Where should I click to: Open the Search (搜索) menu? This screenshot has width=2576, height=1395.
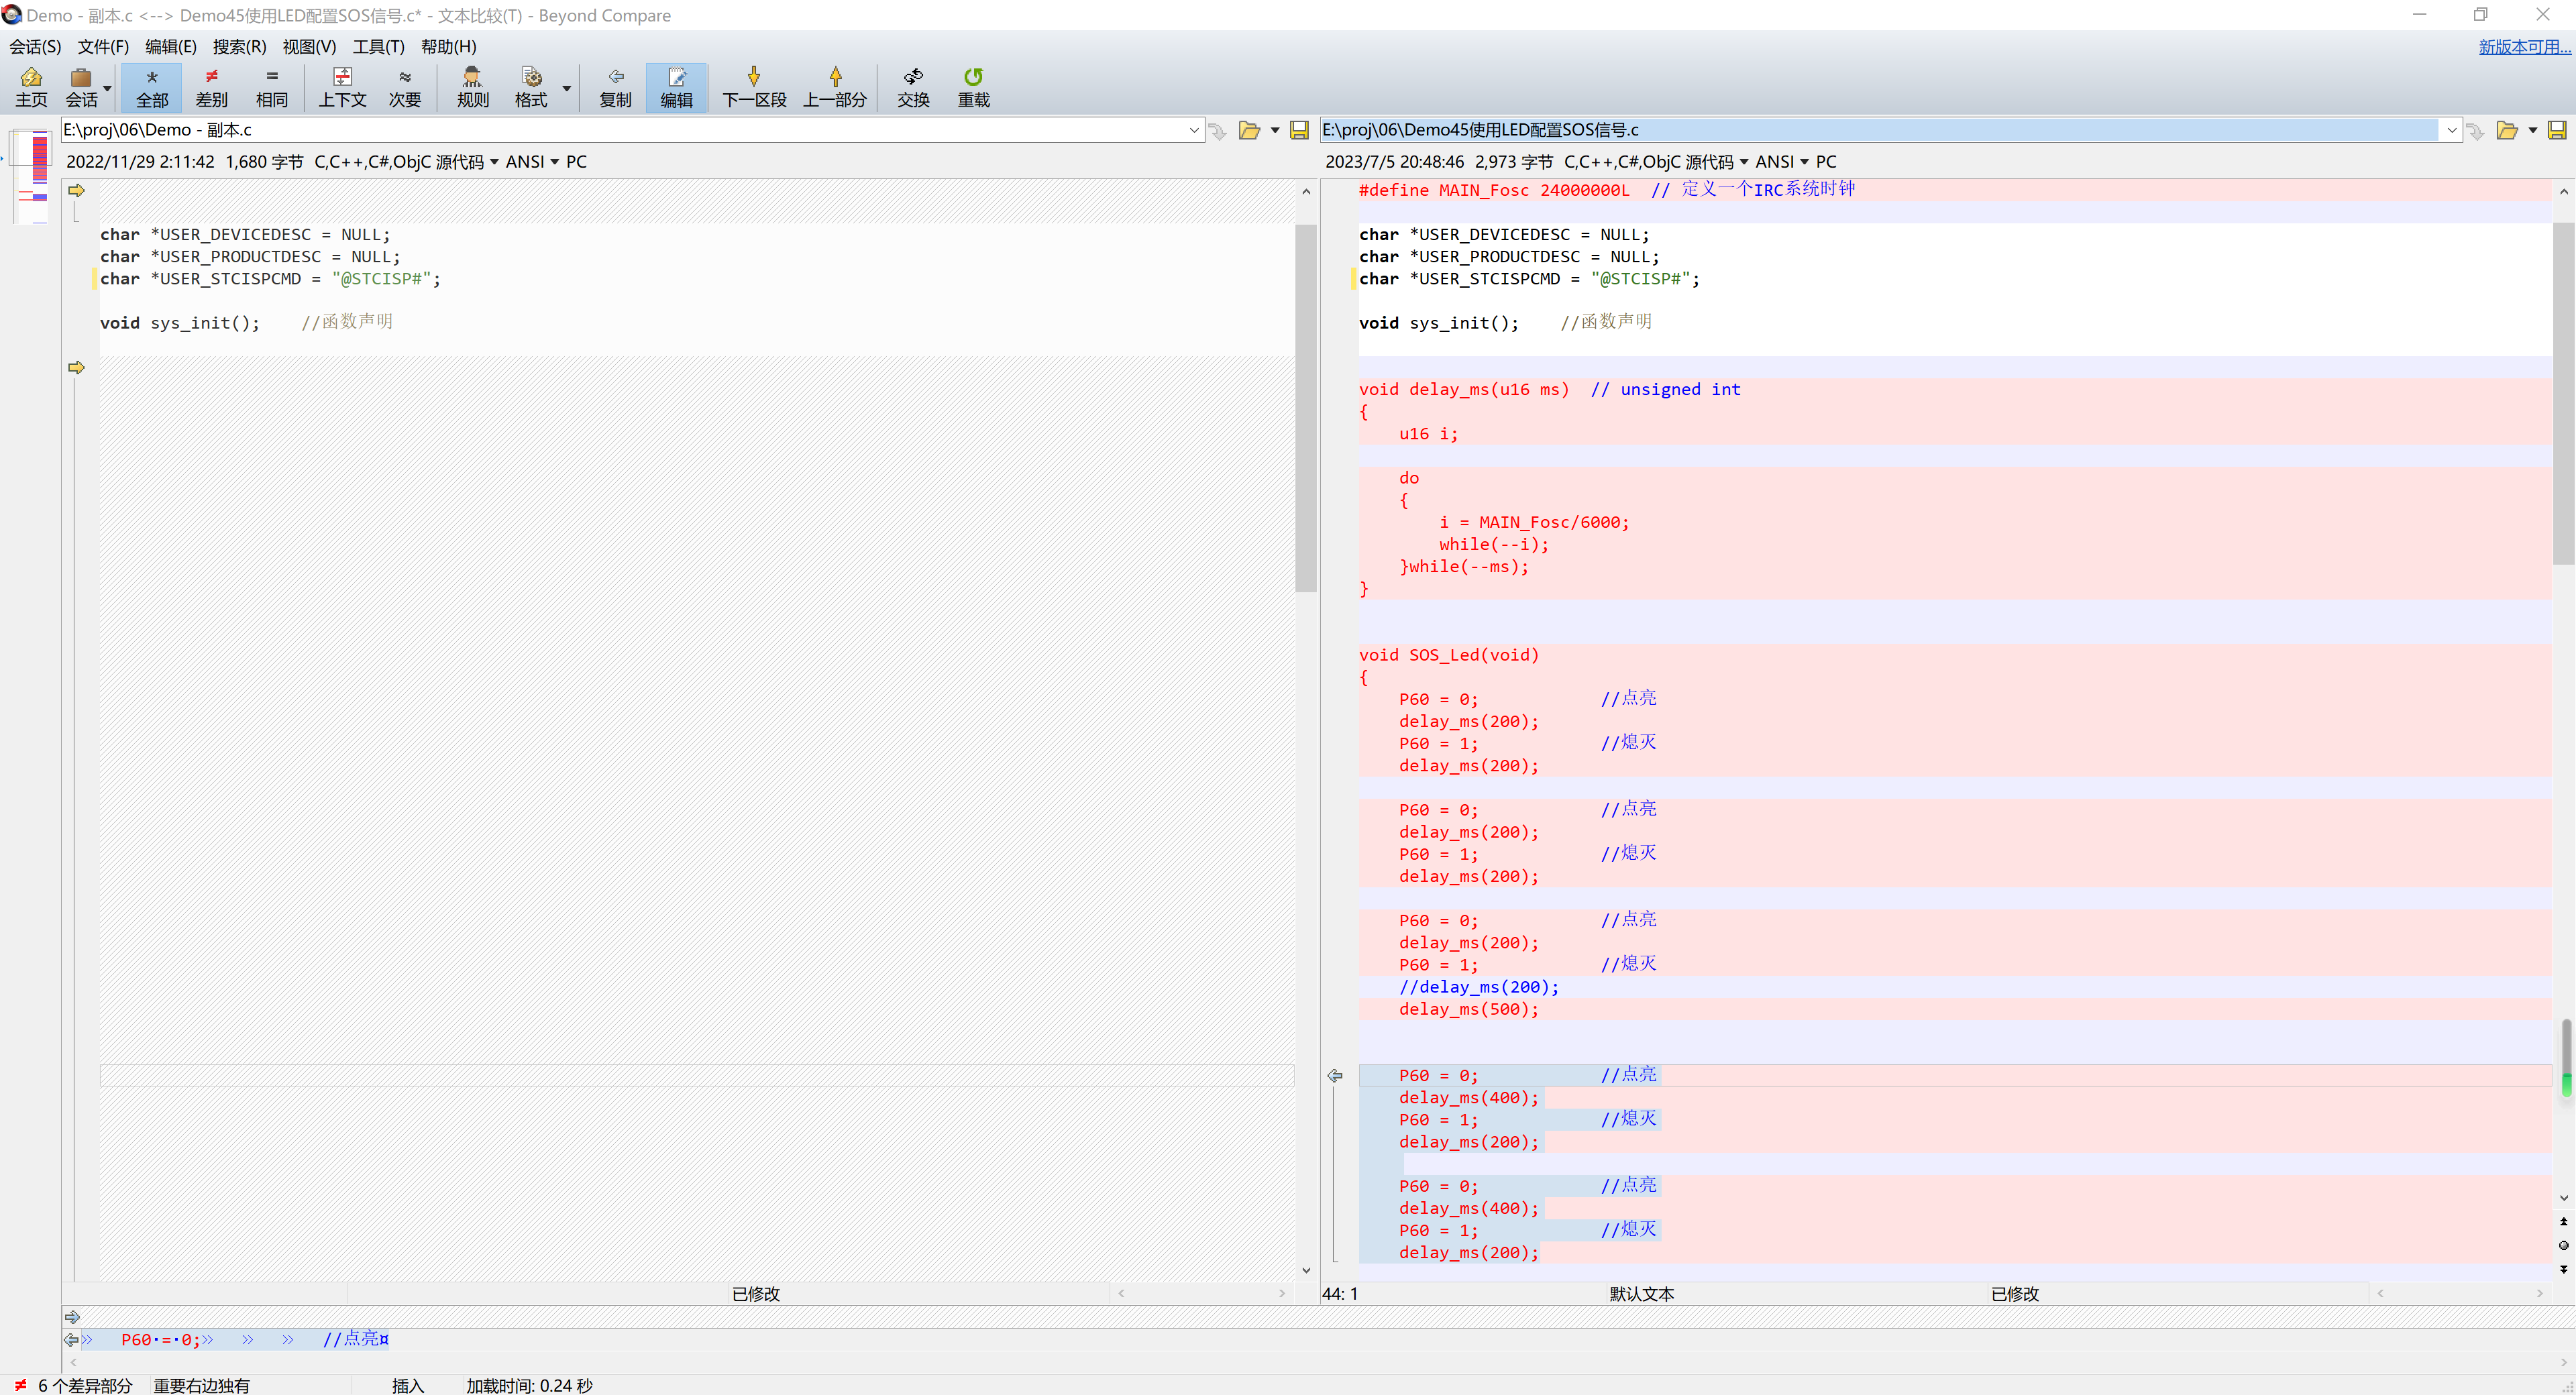(x=239, y=46)
